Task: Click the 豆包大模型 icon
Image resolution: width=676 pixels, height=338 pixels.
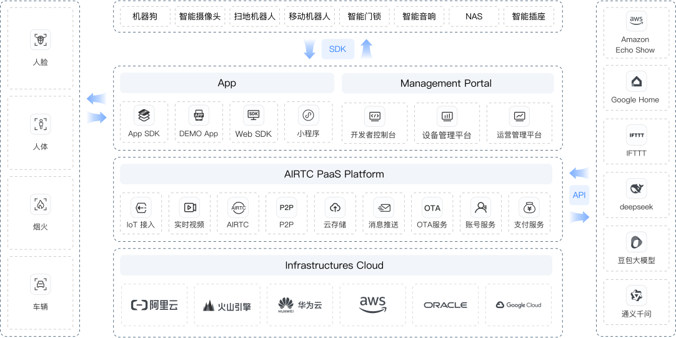Action: [x=637, y=242]
